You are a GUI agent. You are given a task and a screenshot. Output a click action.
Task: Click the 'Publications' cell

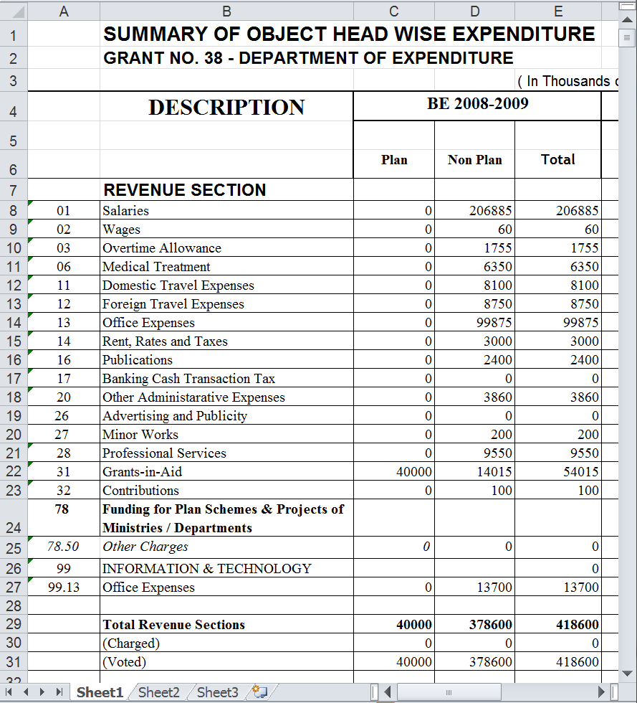pos(226,359)
